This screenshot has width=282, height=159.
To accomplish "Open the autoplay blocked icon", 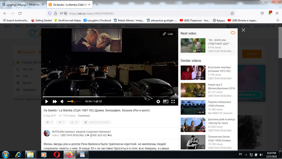I will coord(66,13).
